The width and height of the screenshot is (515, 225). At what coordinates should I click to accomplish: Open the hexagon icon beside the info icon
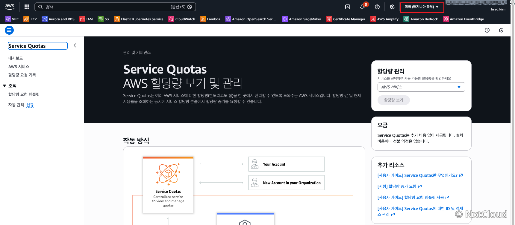(x=501, y=30)
